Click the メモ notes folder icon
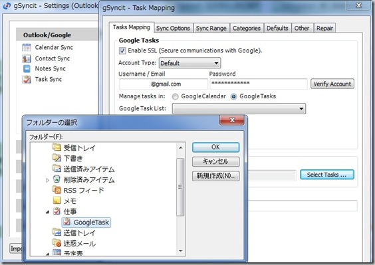The height and width of the screenshot is (265, 375). click(57, 201)
